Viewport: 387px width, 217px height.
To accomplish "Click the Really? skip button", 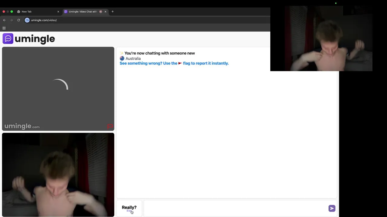I will click(129, 208).
